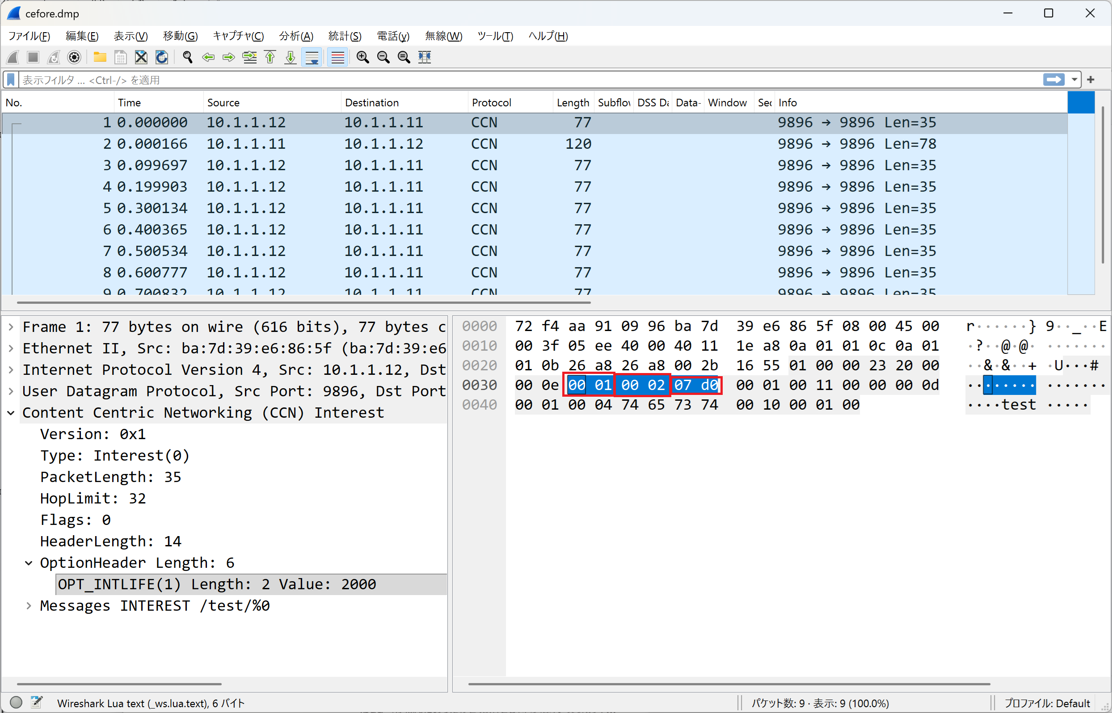Open the display filter history dropdown
Screen dimensions: 1112x713
click(1074, 80)
